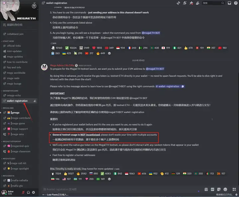Open the gift icon in message bar
239x197 pixels.
pyautogui.click(x=206, y=189)
